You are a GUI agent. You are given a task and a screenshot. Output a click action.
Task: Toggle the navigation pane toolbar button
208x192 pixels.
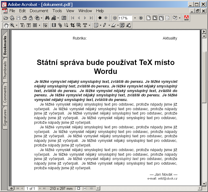coord(64,18)
